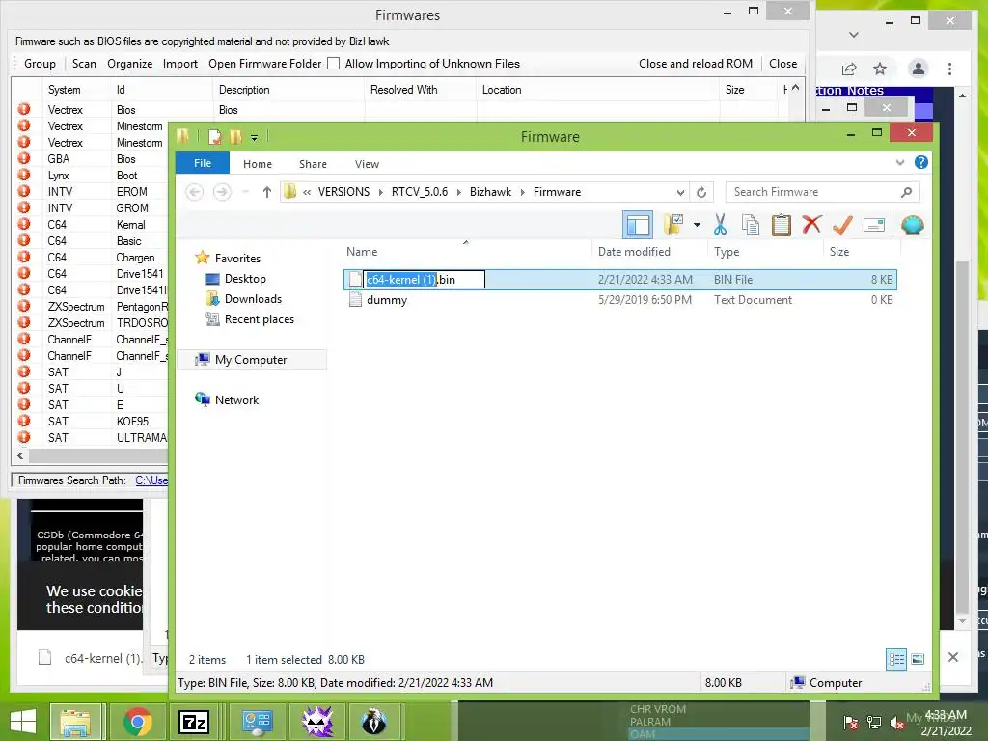
Task: Open File Explorer taskbar icon
Action: point(75,722)
